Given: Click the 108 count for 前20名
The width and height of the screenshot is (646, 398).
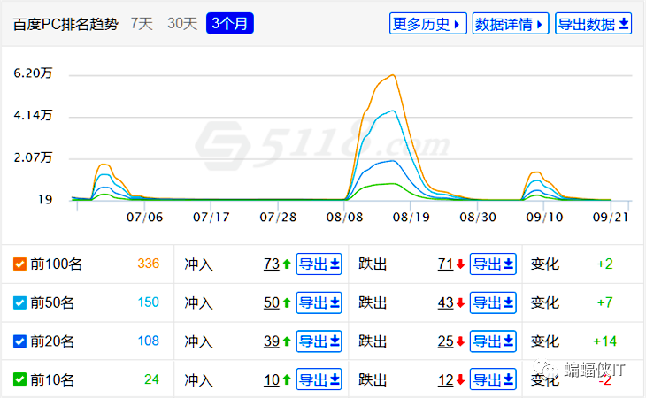Looking at the screenshot, I should coord(149,341).
